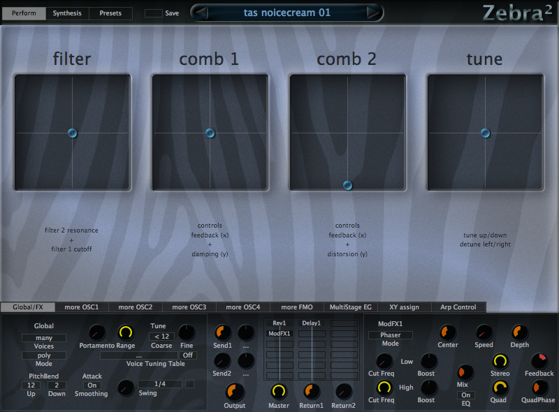Open the more FMO tab
Image resolution: width=559 pixels, height=412 pixels.
coord(297,307)
